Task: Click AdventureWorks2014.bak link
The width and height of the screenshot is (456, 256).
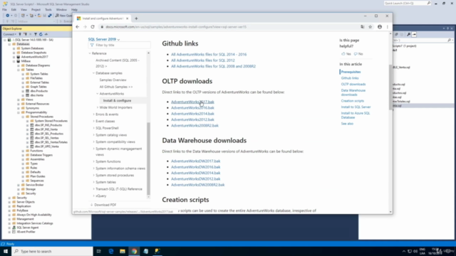Action: point(192,114)
